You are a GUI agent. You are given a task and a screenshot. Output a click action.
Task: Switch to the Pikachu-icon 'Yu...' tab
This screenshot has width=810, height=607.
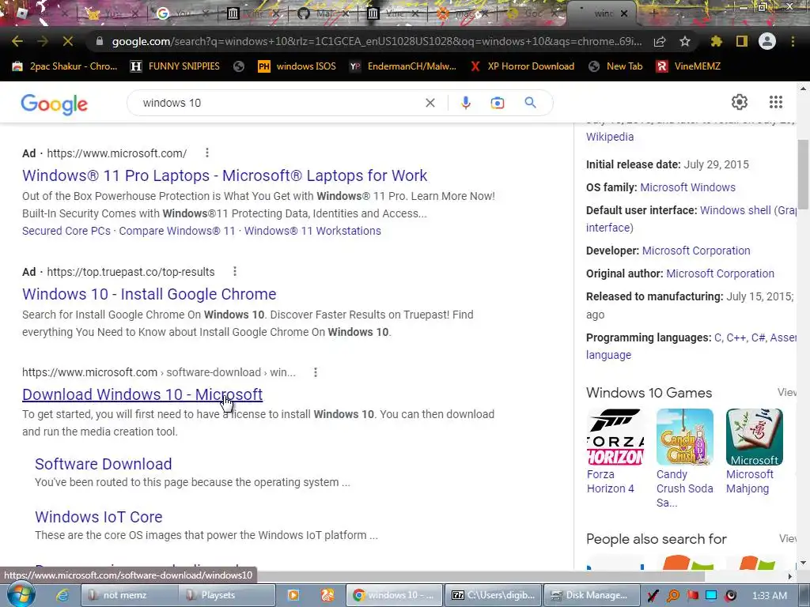click(x=112, y=13)
